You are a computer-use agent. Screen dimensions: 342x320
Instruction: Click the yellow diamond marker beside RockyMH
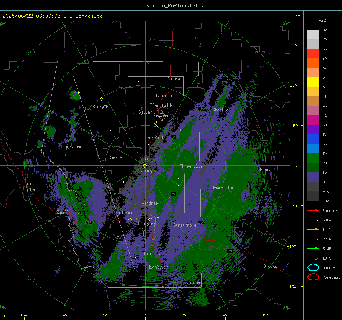click(101, 99)
